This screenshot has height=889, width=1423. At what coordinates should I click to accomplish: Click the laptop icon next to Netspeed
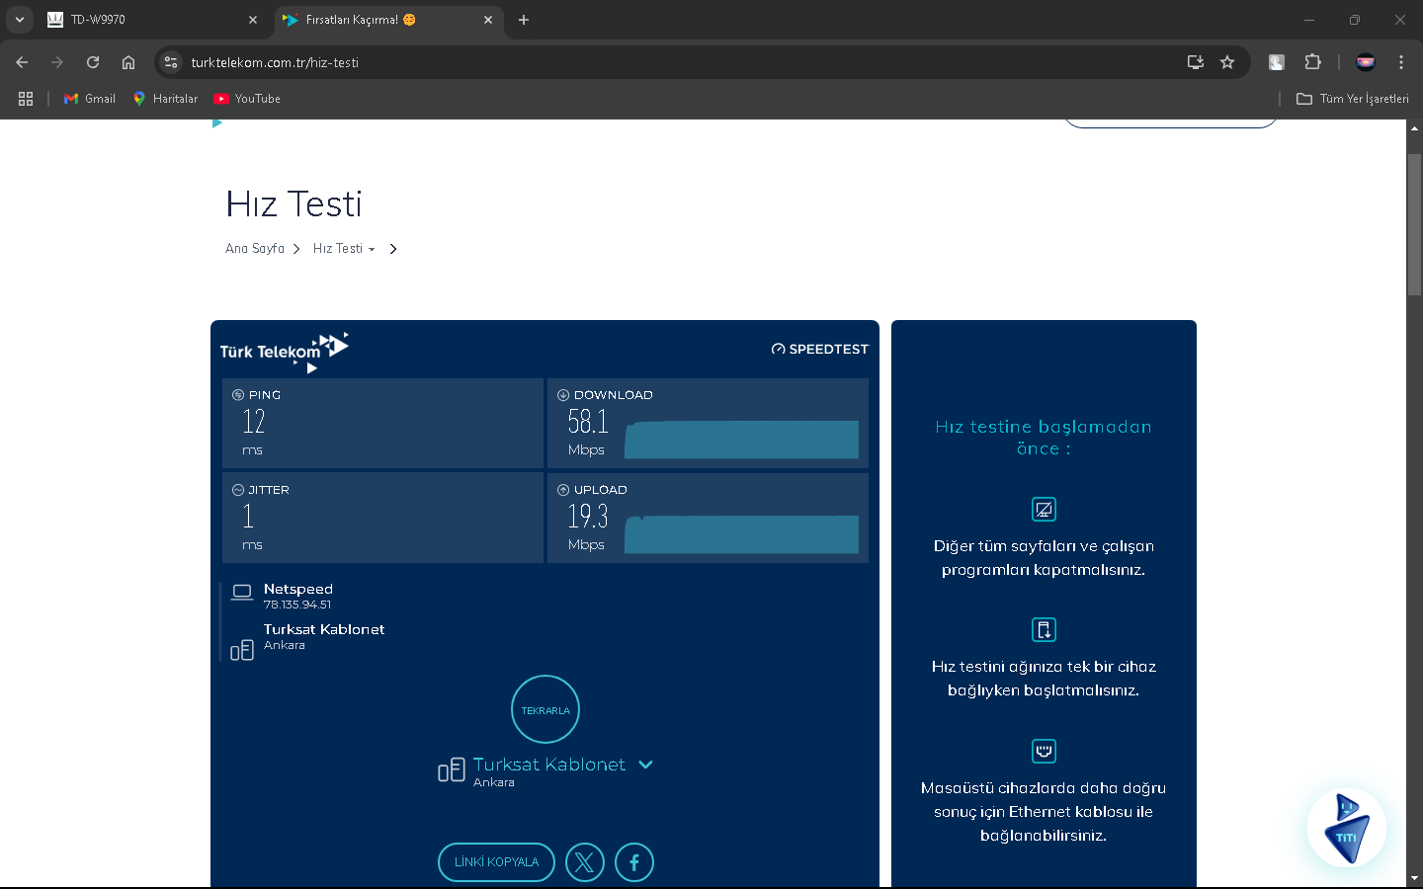coord(242,593)
